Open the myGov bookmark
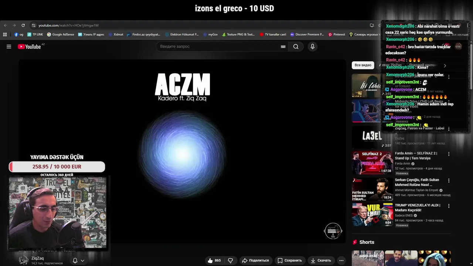This screenshot has height=266, width=473. [x=211, y=34]
